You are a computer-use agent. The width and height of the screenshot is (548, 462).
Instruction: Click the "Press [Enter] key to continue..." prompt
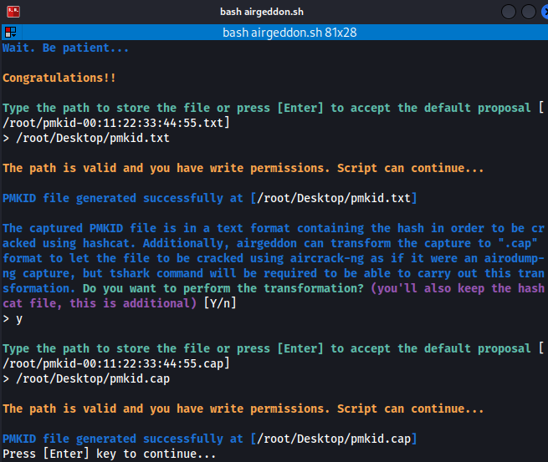click(x=110, y=454)
